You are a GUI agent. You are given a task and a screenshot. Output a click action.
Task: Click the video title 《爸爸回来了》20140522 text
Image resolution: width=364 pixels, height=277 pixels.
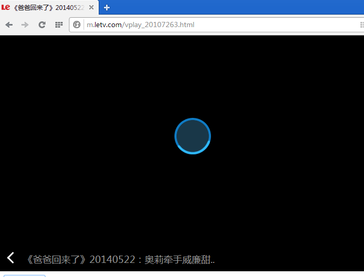(x=121, y=260)
